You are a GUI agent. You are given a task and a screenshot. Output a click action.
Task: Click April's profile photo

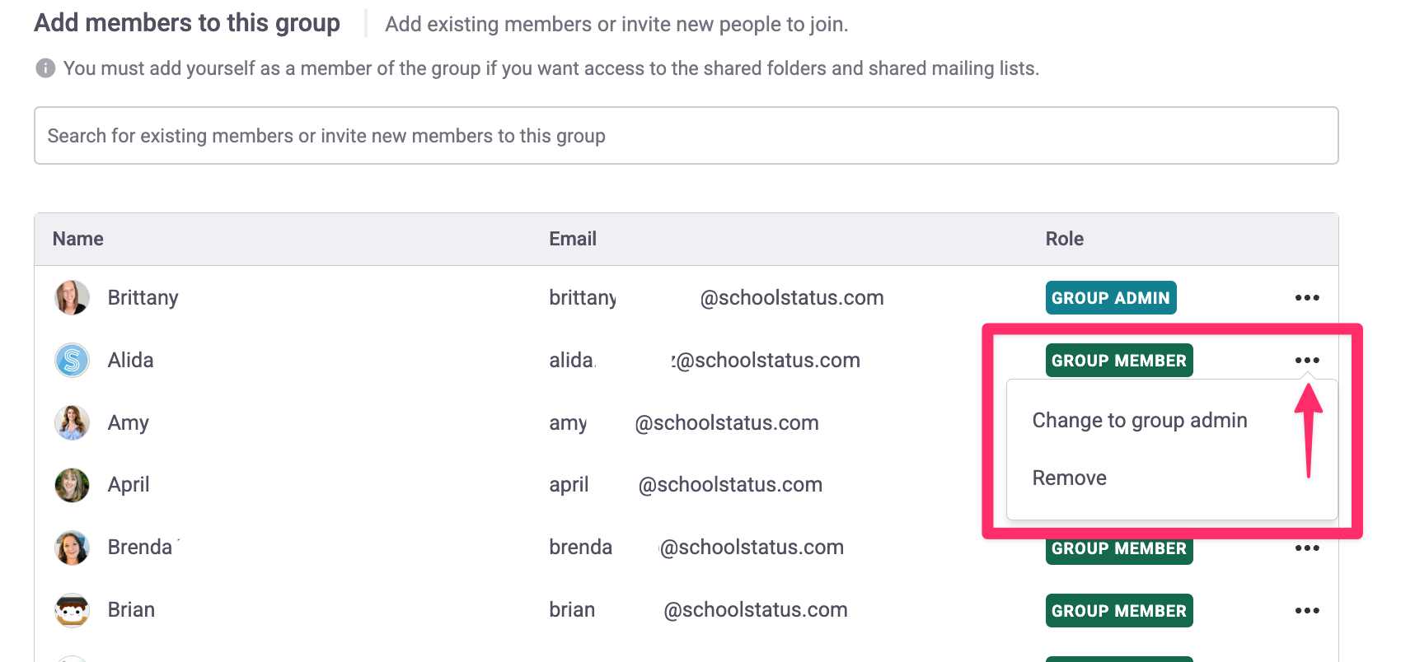[x=73, y=485]
